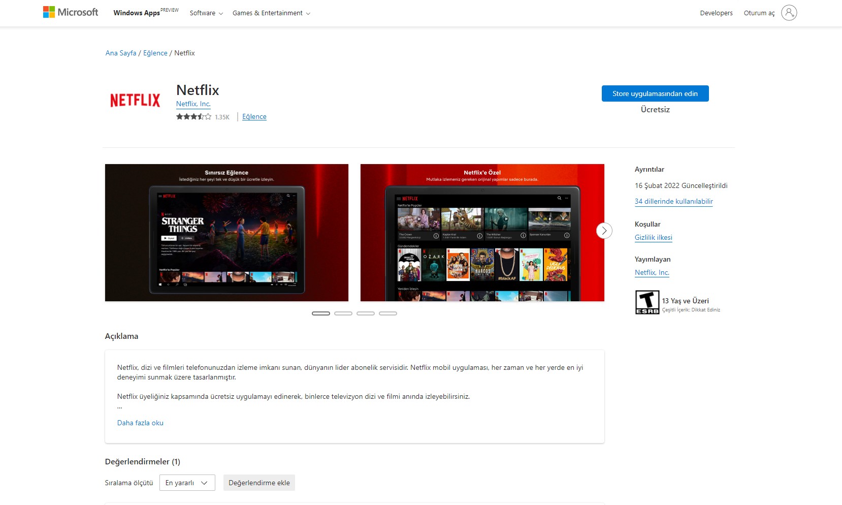
Task: Open the account sign-in avatar icon
Action: (789, 13)
